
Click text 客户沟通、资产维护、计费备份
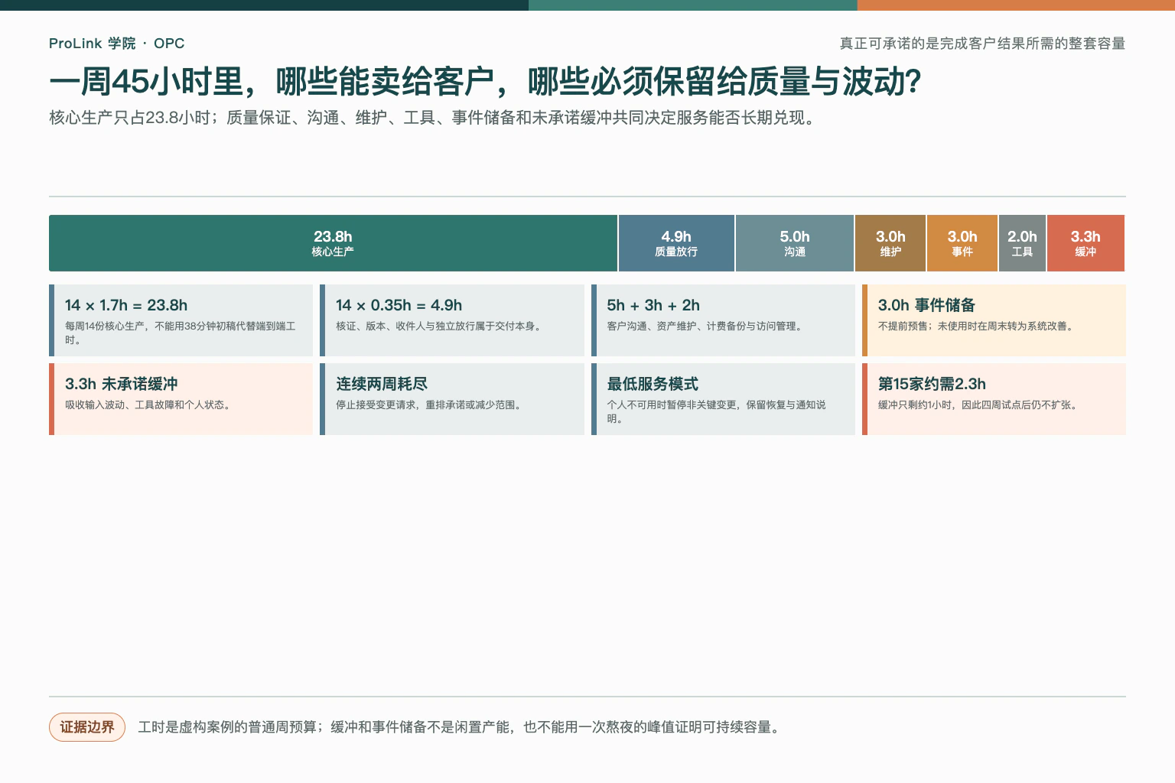click(707, 327)
